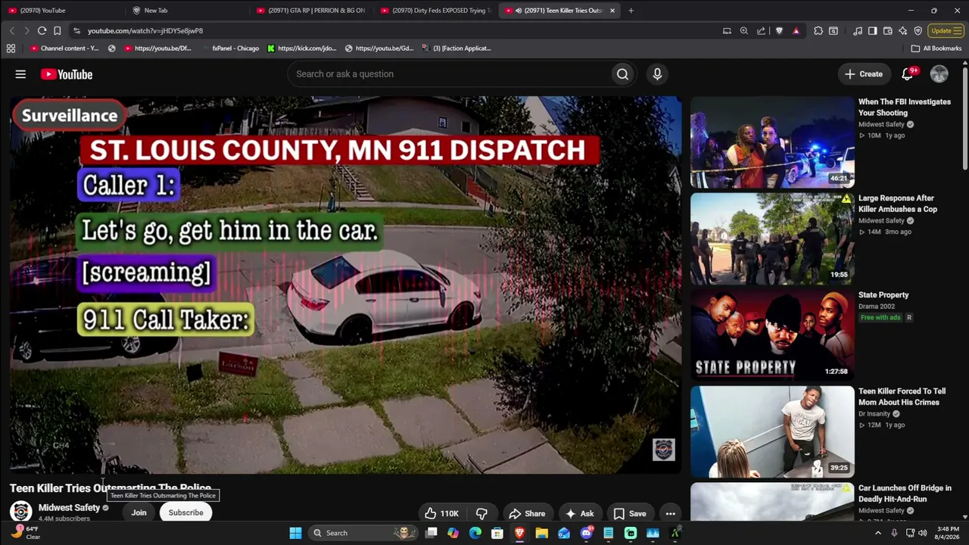
Task: Open Car Launches Off Bridge video title
Action: click(x=905, y=494)
